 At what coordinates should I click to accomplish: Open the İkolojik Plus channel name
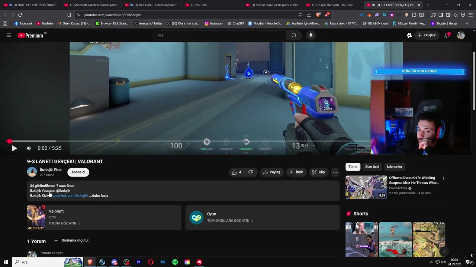(51, 170)
